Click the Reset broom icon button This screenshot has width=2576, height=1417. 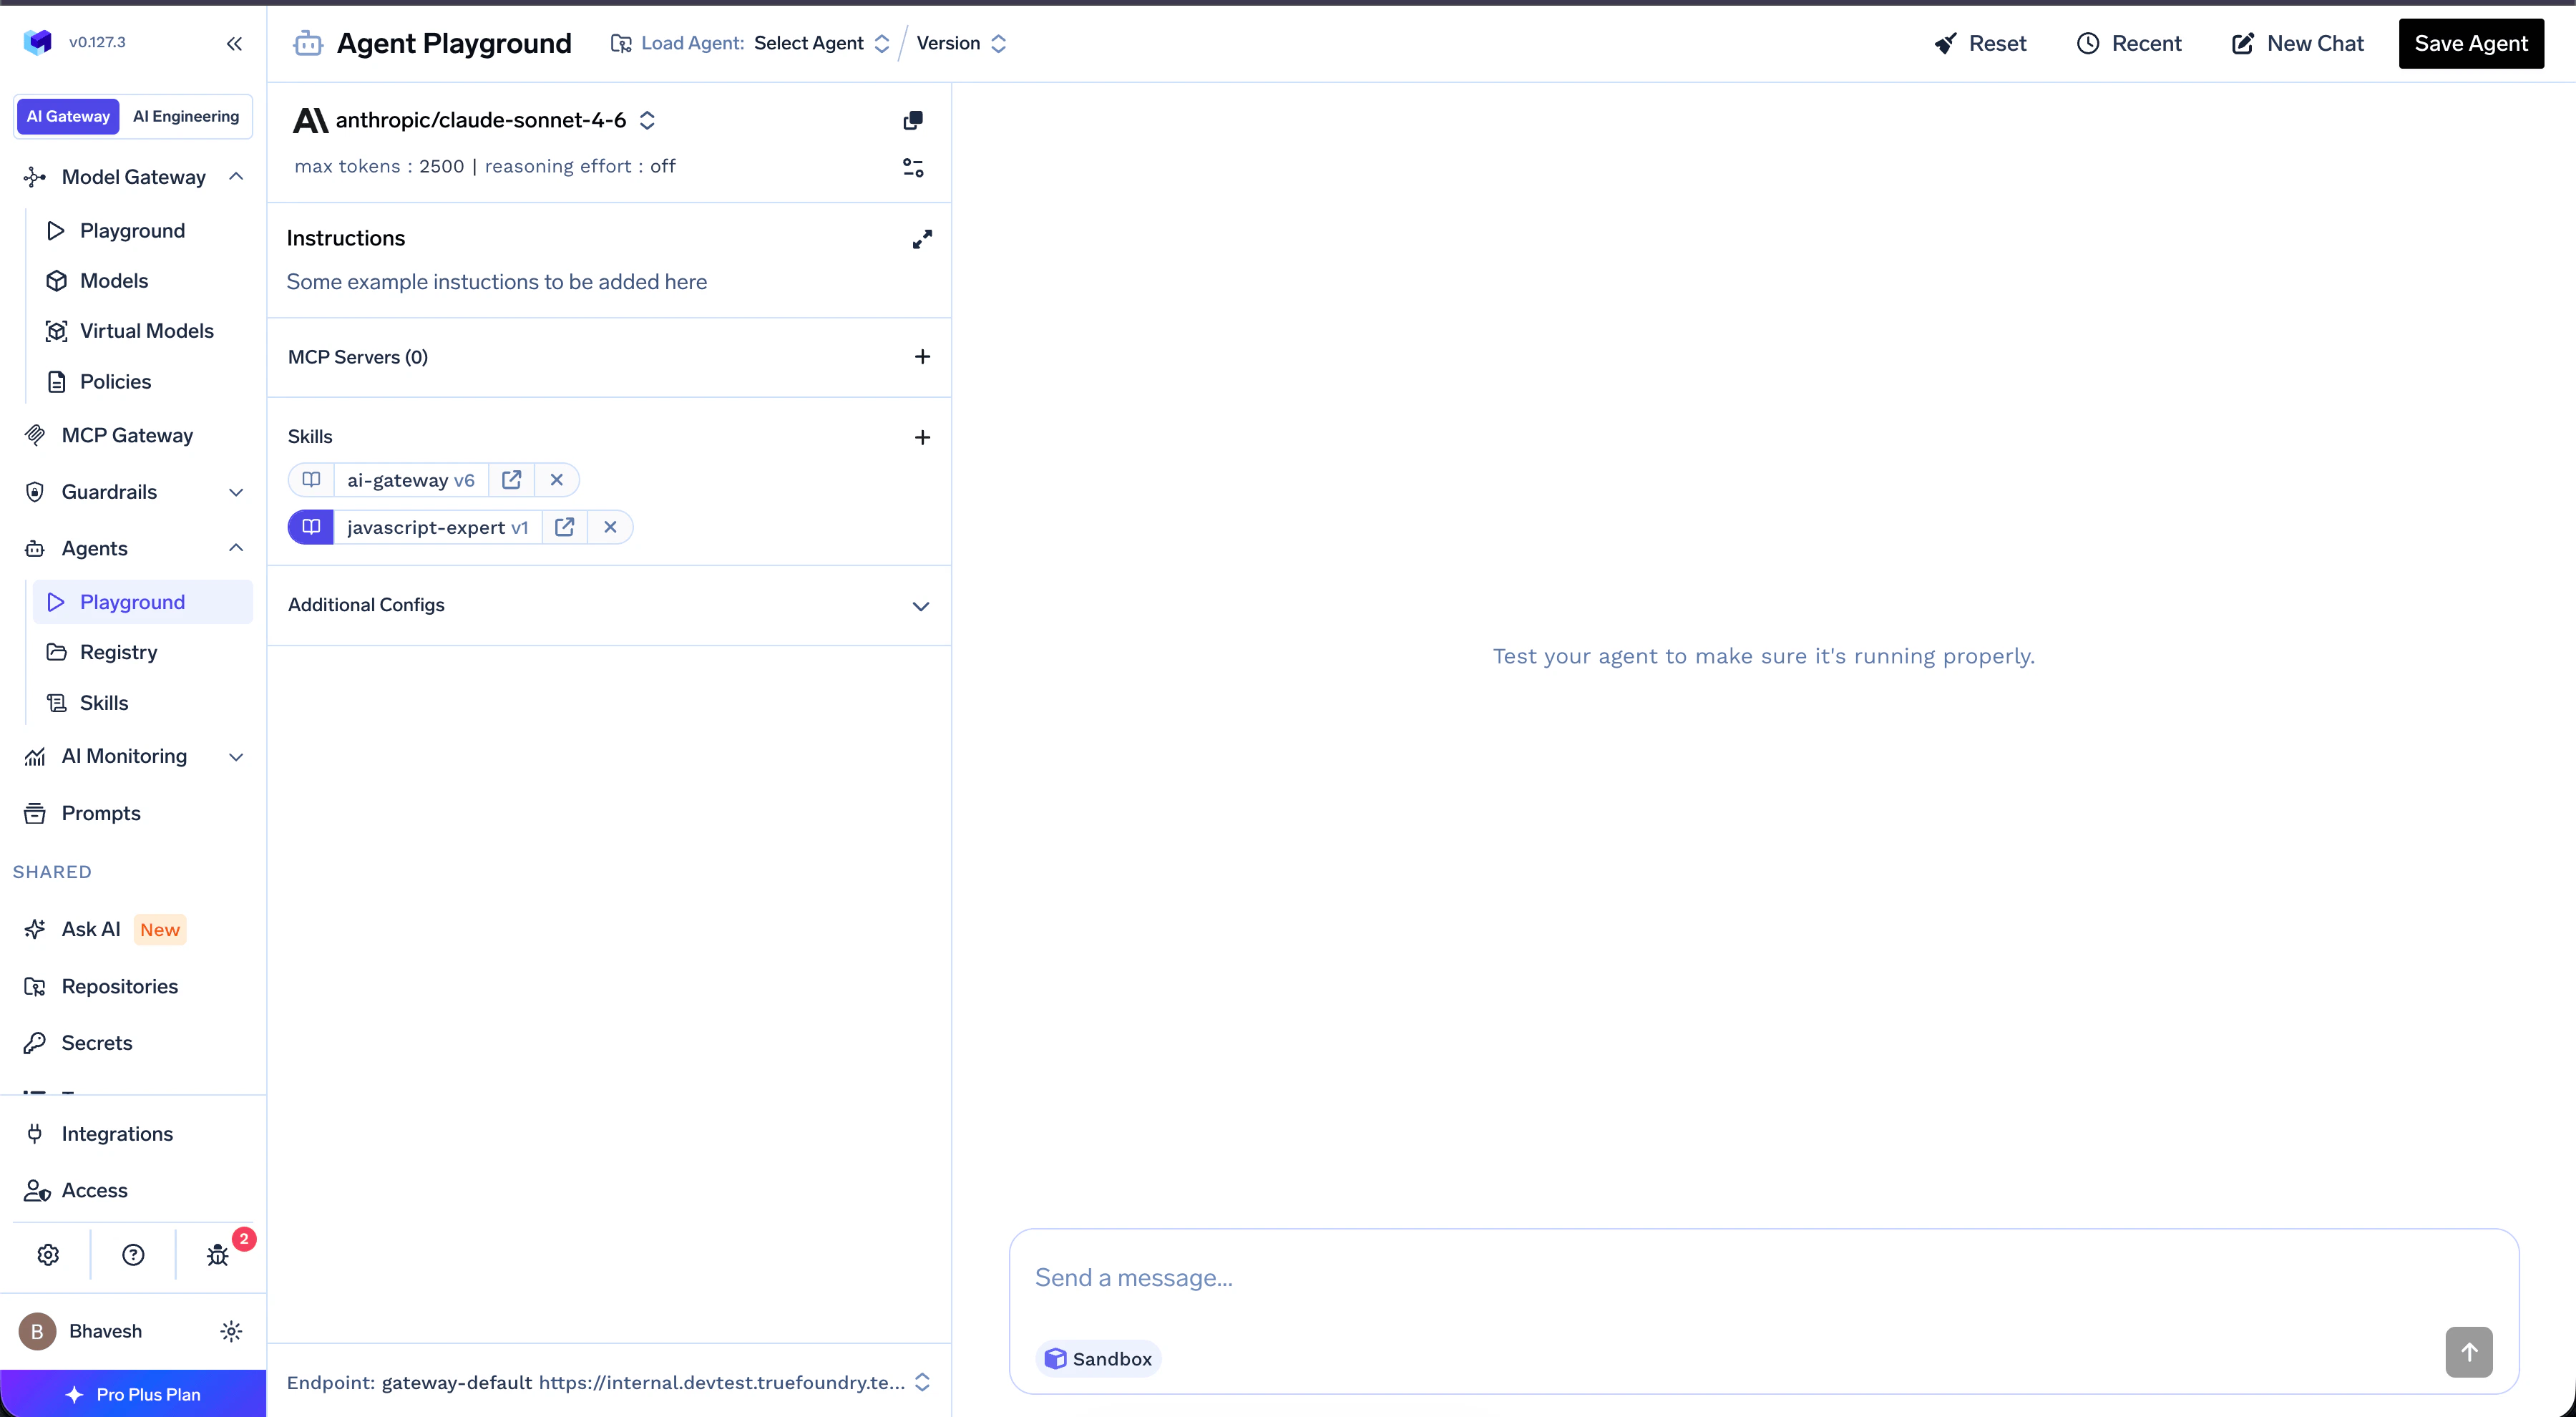coord(1980,43)
